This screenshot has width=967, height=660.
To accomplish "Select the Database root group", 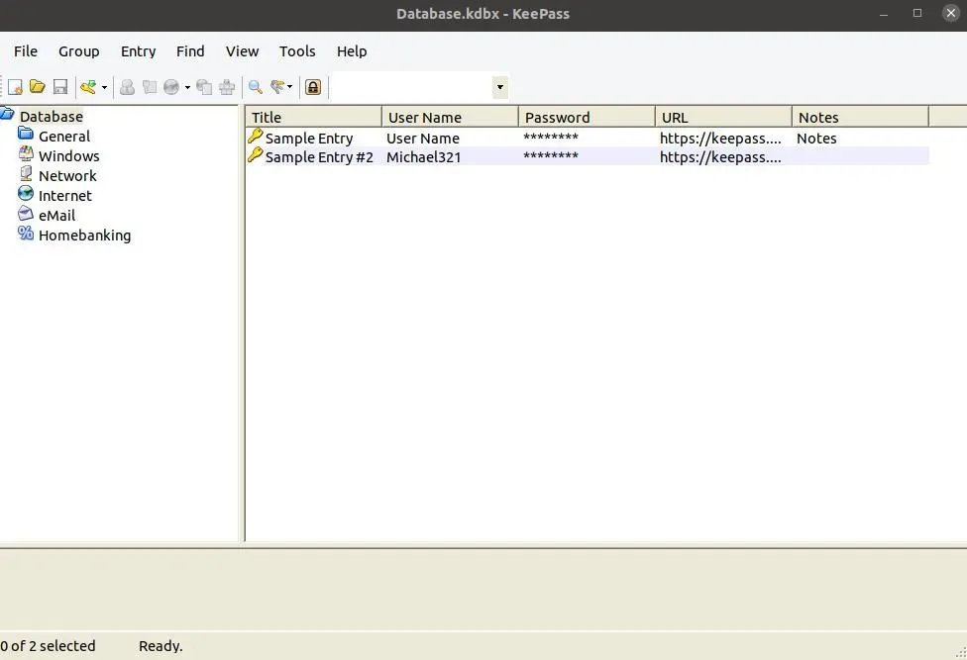I will click(52, 117).
